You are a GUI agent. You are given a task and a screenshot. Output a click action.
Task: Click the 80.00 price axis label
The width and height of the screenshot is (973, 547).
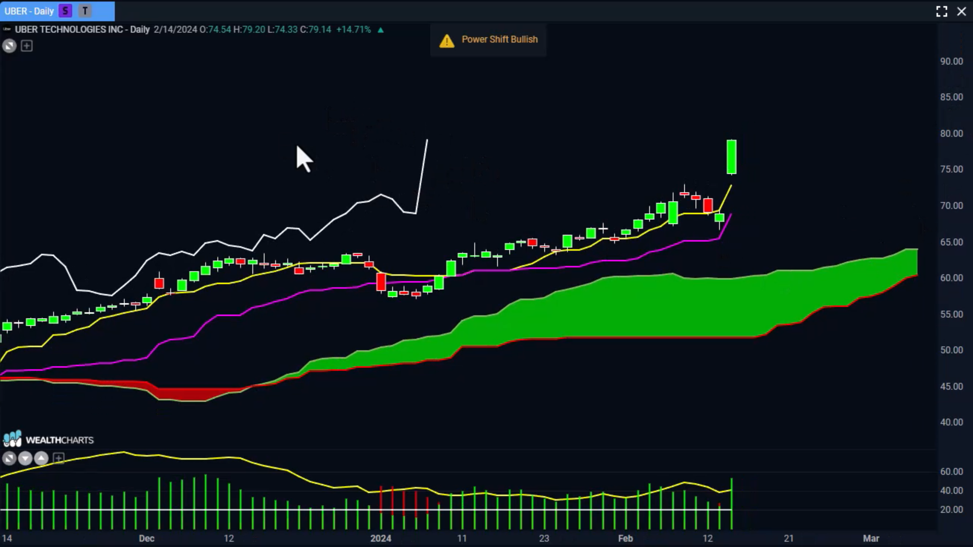point(951,133)
